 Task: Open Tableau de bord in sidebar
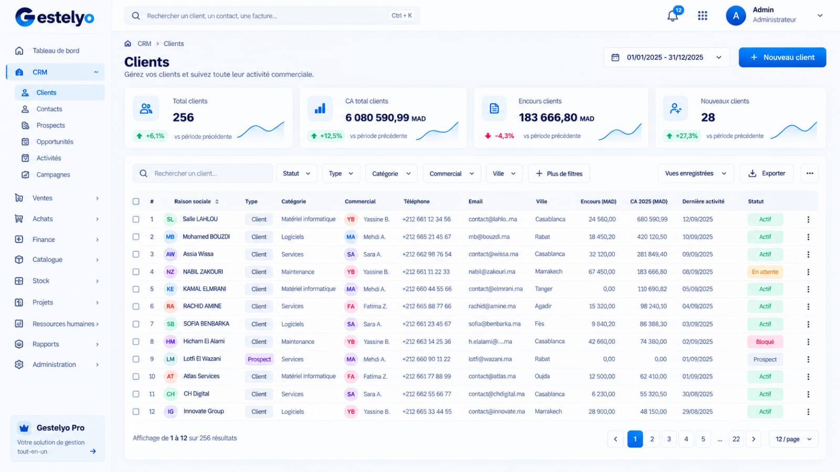pyautogui.click(x=56, y=51)
